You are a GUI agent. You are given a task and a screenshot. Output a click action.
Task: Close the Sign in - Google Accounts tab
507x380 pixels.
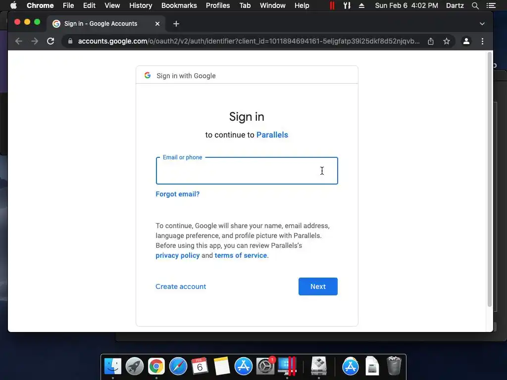(x=157, y=24)
